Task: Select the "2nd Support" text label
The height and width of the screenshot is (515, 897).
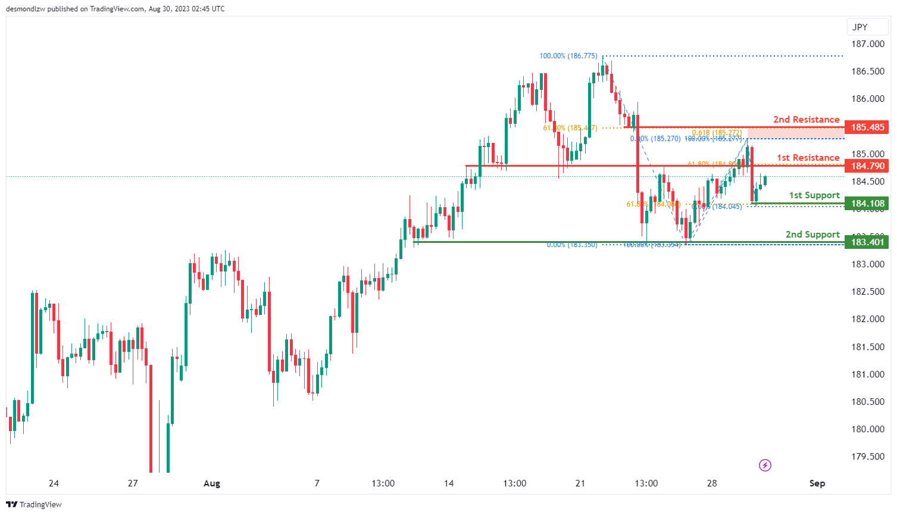Action: tap(812, 235)
